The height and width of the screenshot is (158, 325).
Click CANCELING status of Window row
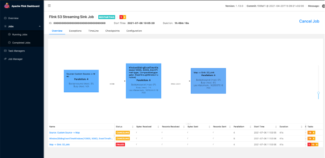click(x=123, y=139)
